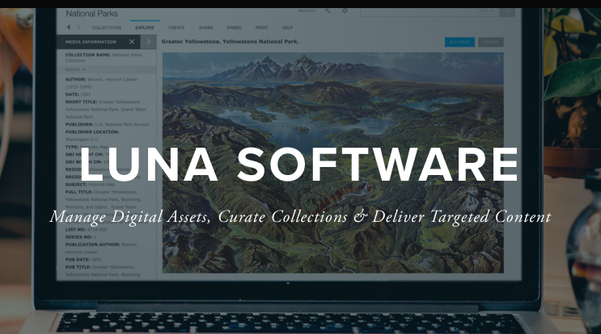Click the Buy Print button
The width and height of the screenshot is (601, 334).
coord(459,42)
